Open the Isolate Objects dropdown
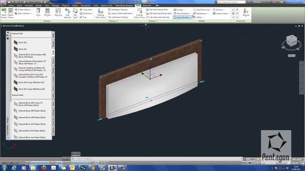The width and height of the screenshot is (305, 171). pyautogui.click(x=23, y=9)
